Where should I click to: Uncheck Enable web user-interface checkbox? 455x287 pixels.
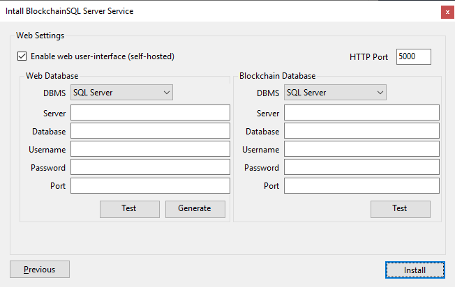22,56
